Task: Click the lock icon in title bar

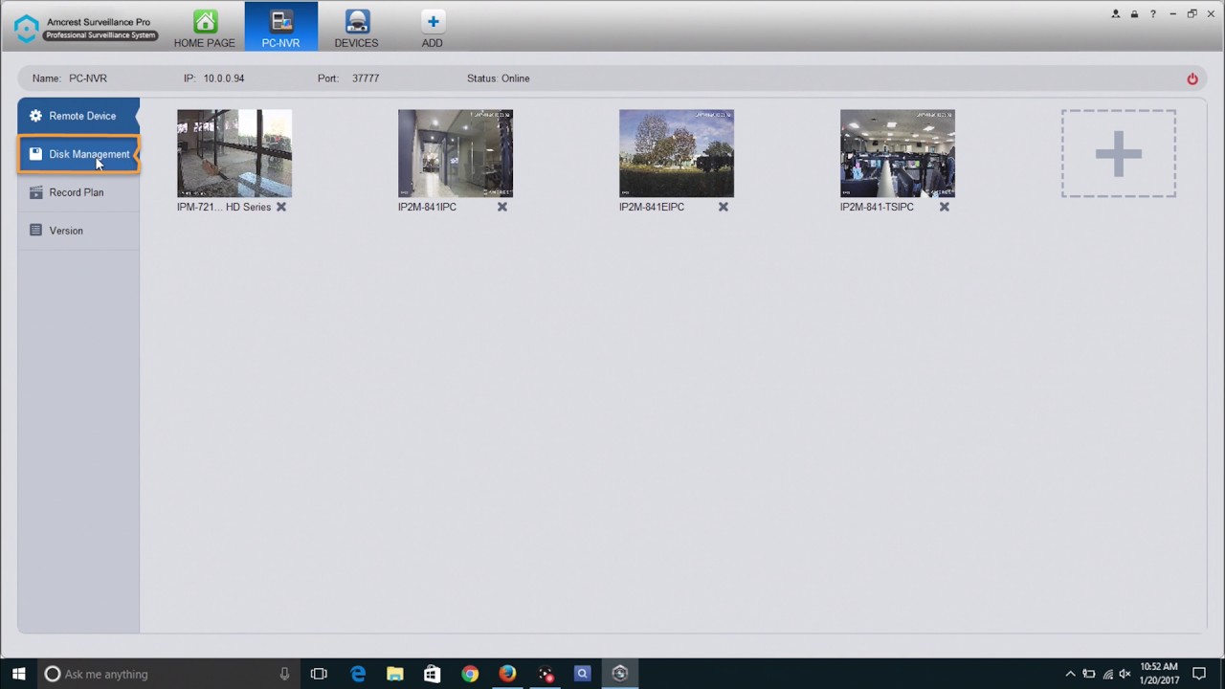Action: click(1134, 14)
